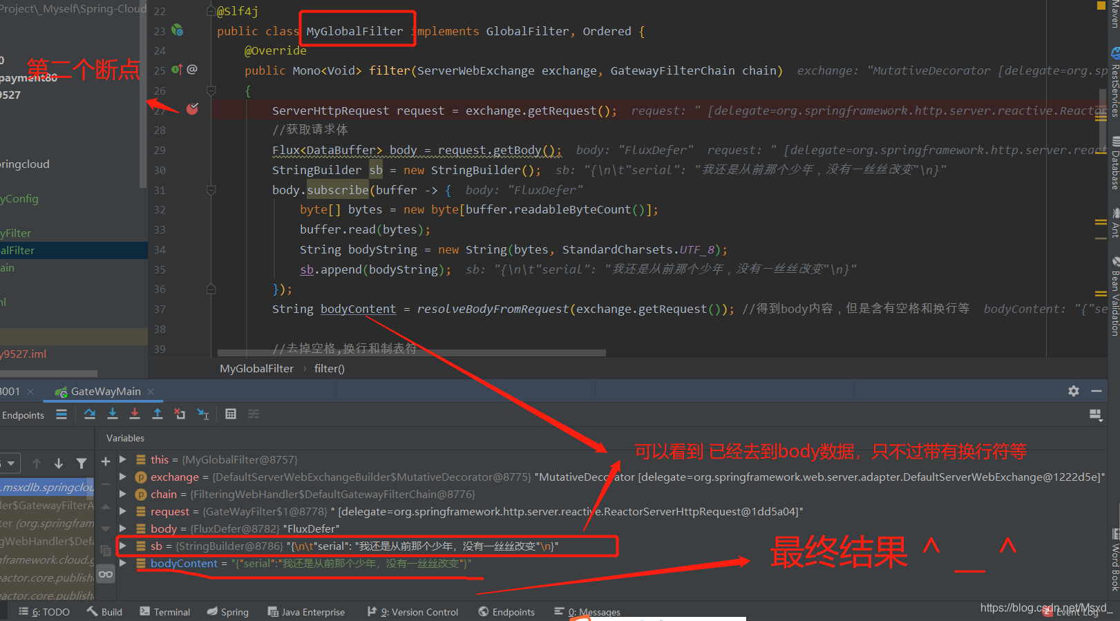Open Ant side tool window
The image size is (1120, 621).
[x=1114, y=222]
